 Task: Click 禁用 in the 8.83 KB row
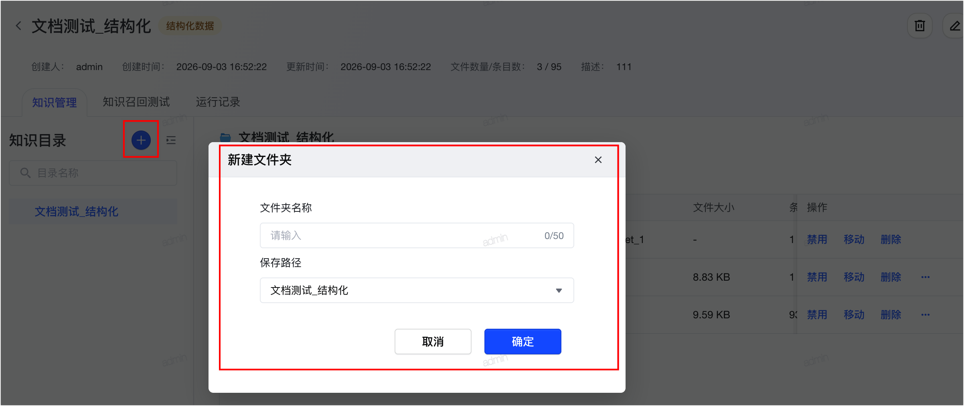(817, 277)
